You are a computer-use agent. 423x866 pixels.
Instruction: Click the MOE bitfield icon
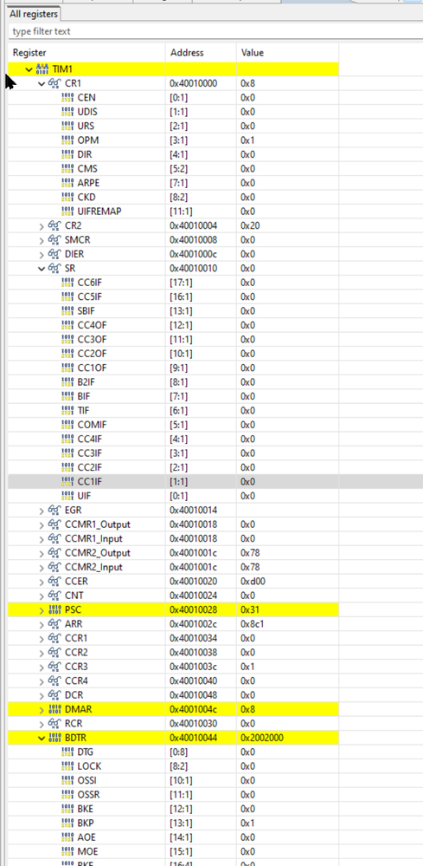coord(67,851)
